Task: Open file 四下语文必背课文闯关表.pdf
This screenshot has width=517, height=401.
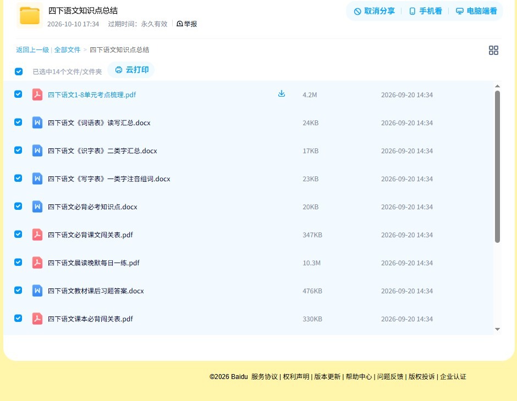Action: [90, 235]
